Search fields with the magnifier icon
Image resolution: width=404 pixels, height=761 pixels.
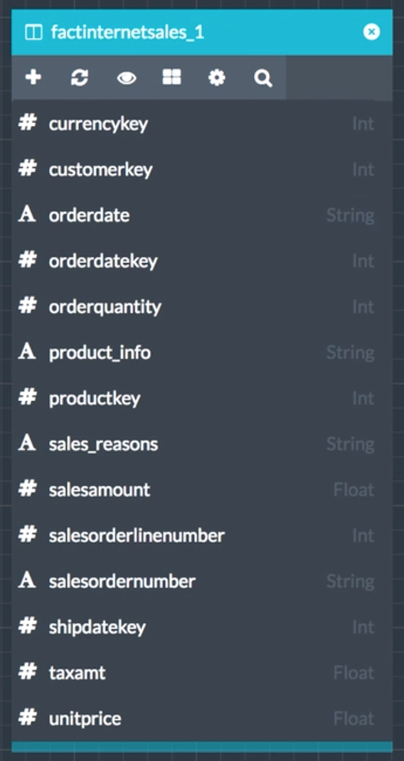pyautogui.click(x=263, y=78)
